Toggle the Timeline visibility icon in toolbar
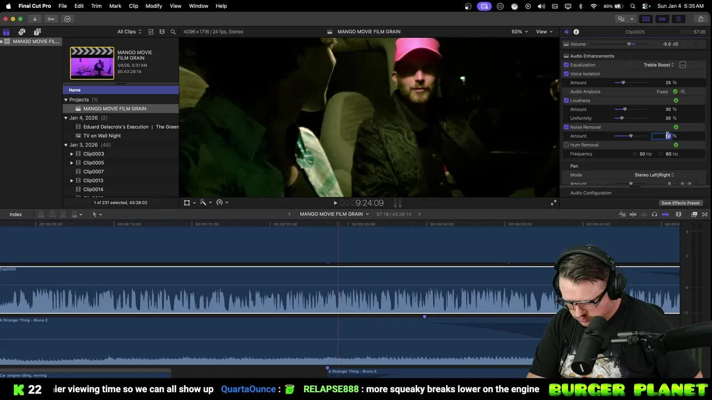Image resolution: width=712 pixels, height=400 pixels. point(662,19)
